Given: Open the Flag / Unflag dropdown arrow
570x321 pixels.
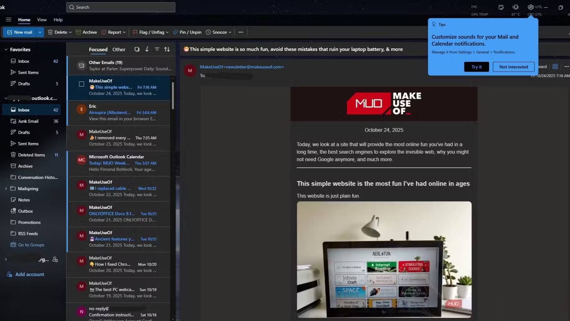Looking at the screenshot, I should click(167, 32).
